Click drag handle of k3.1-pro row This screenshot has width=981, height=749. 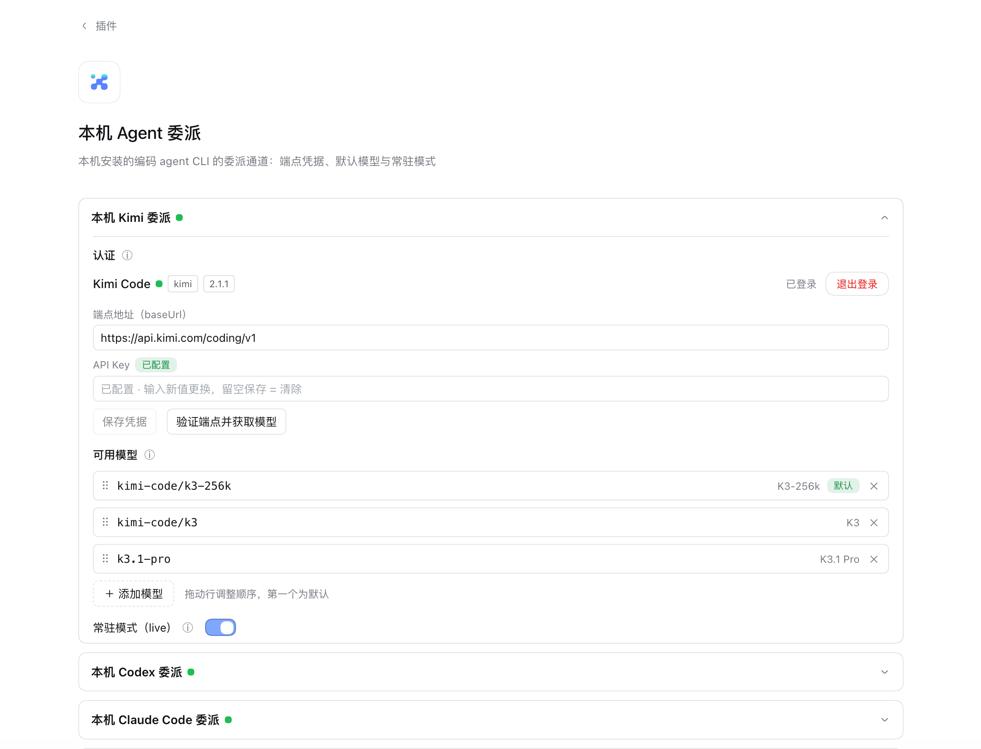point(105,559)
